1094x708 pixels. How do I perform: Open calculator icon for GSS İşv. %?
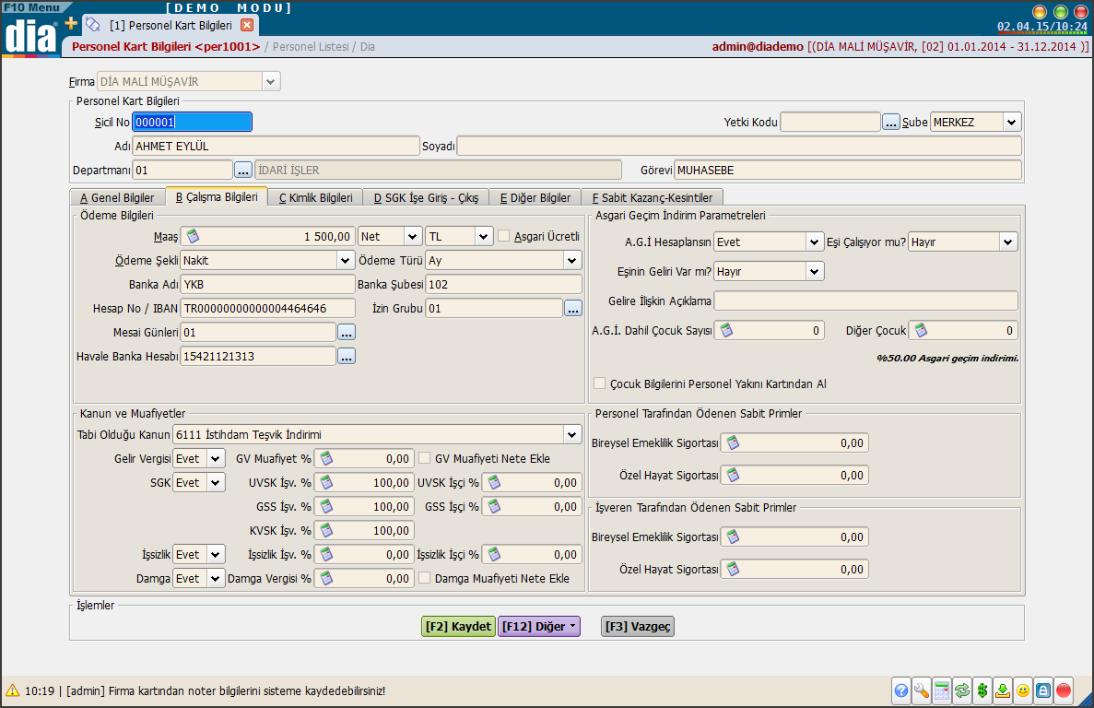pos(326,506)
